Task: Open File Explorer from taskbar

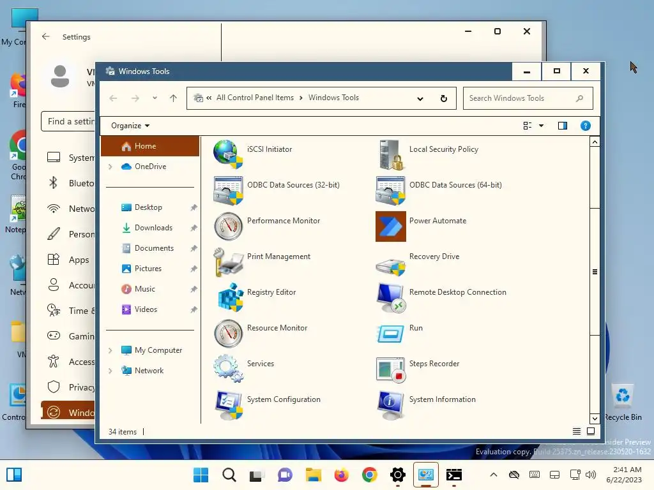Action: 313,475
